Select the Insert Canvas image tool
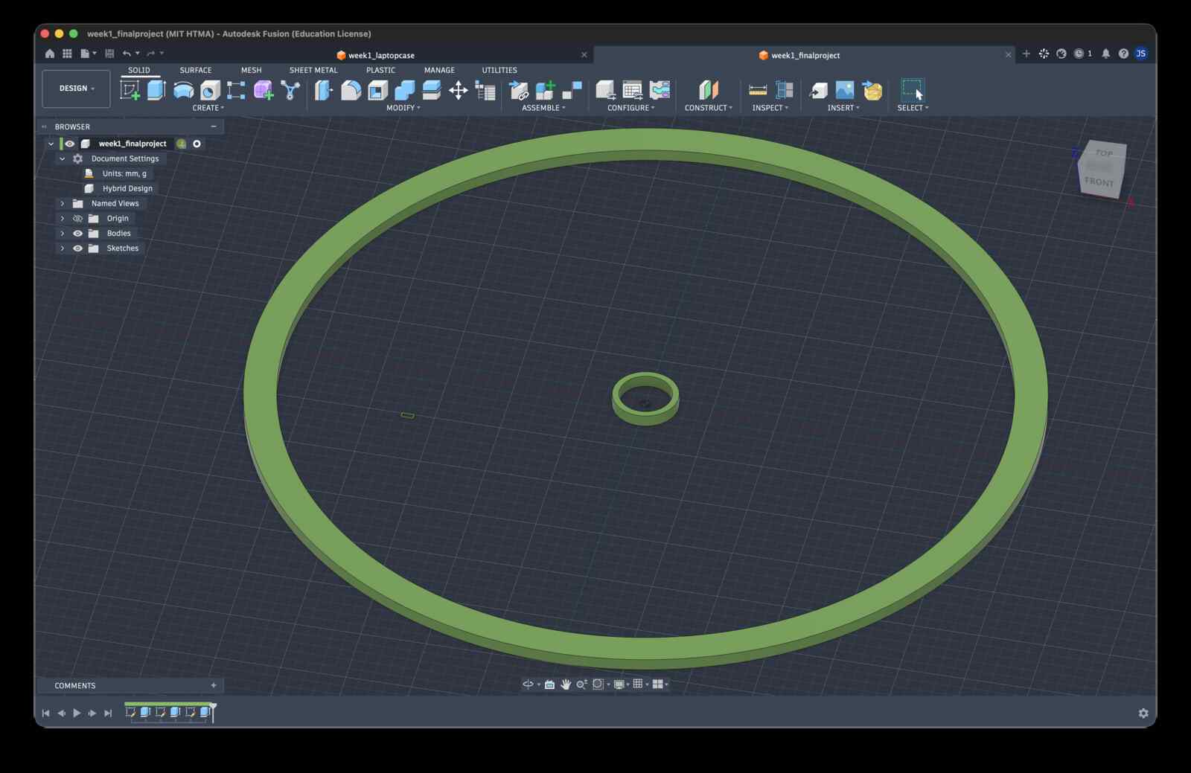The image size is (1191, 773). pos(845,90)
